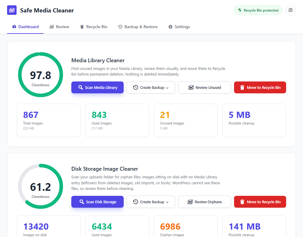Click the 867 Total images card

49,120
